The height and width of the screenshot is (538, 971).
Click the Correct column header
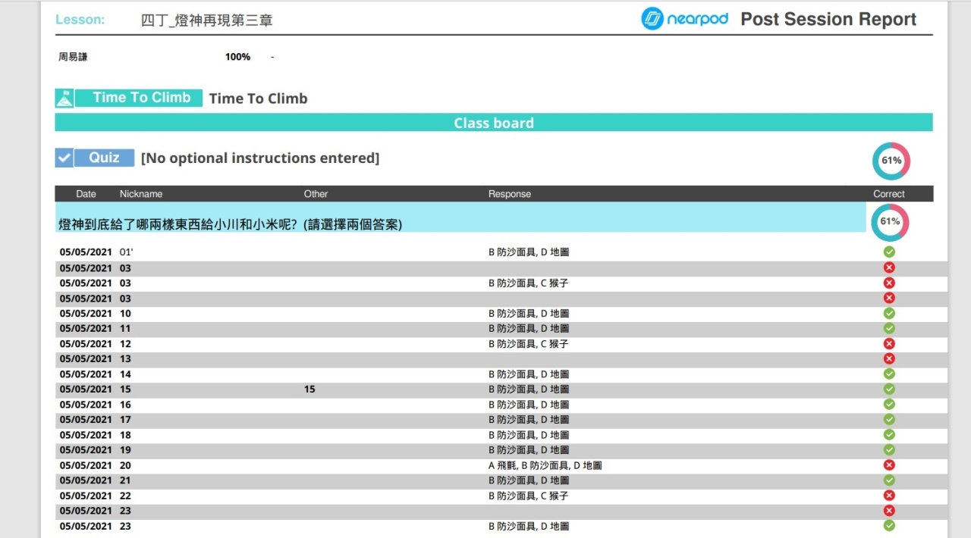tap(888, 194)
